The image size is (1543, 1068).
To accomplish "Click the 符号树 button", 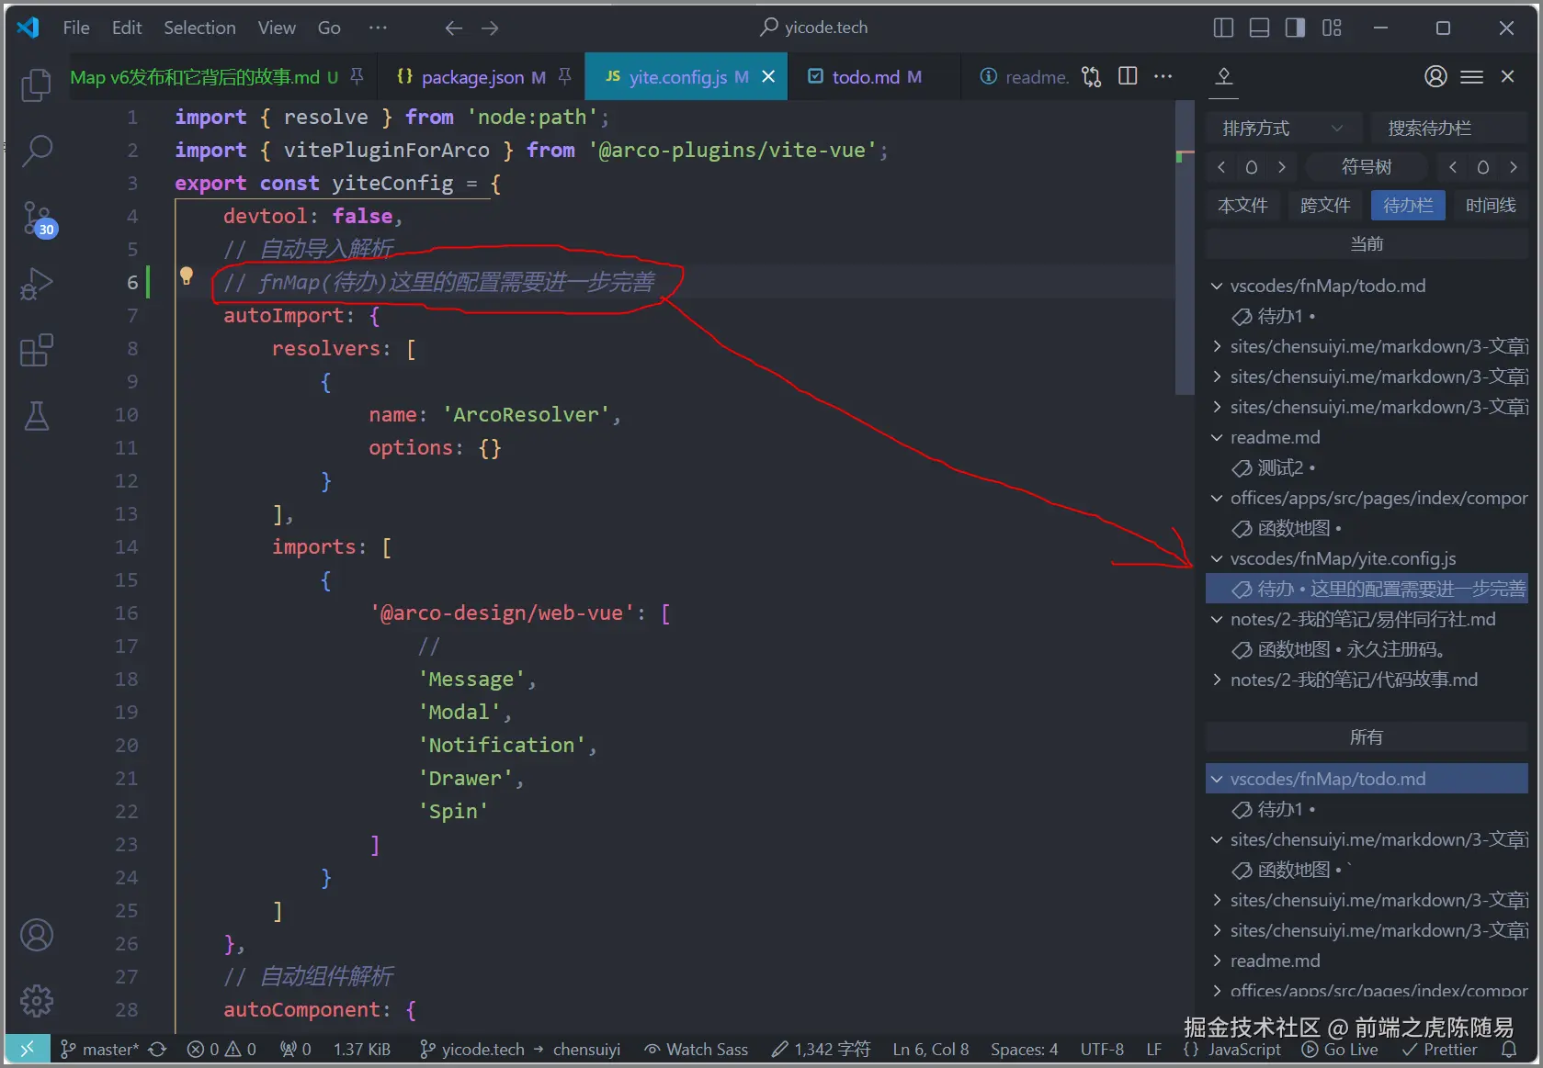I will tap(1367, 166).
